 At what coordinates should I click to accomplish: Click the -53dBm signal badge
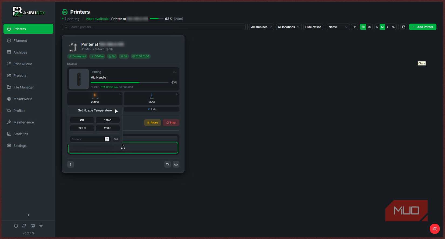97,56
